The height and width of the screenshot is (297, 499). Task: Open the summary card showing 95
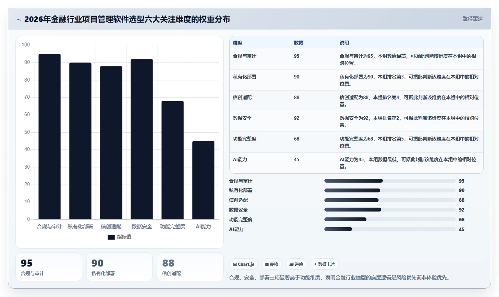click(49, 267)
